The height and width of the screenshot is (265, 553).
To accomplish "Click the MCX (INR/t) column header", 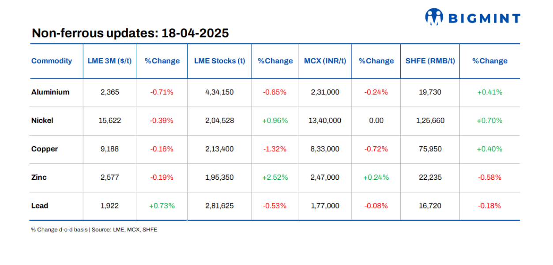I will click(325, 61).
